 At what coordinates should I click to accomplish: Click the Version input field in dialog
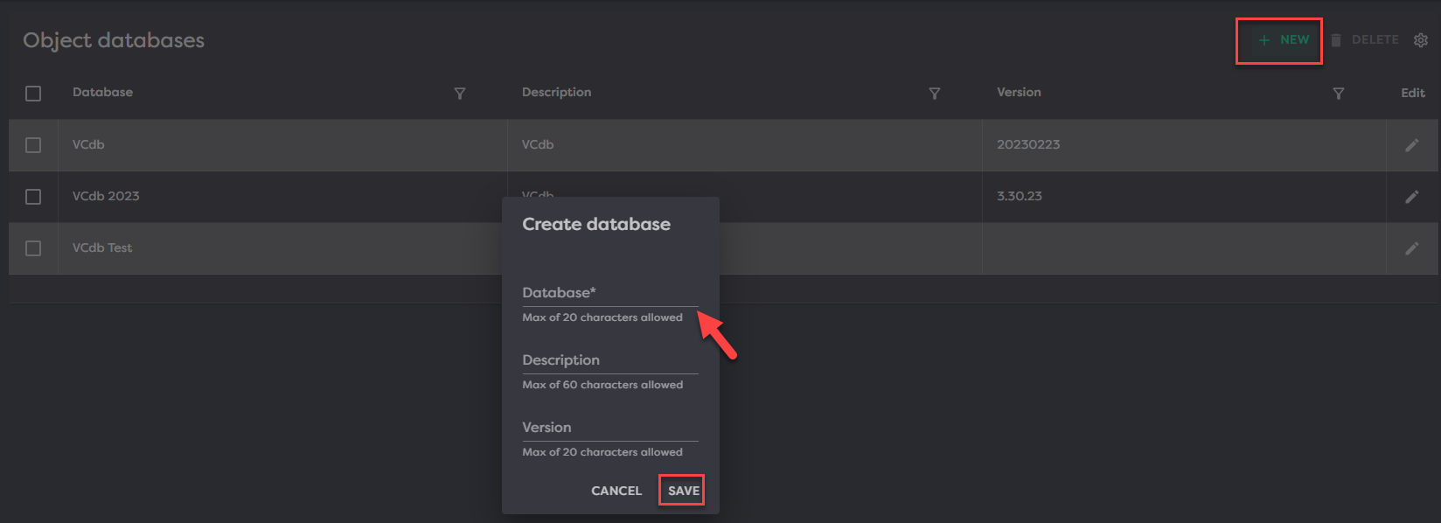(x=609, y=429)
